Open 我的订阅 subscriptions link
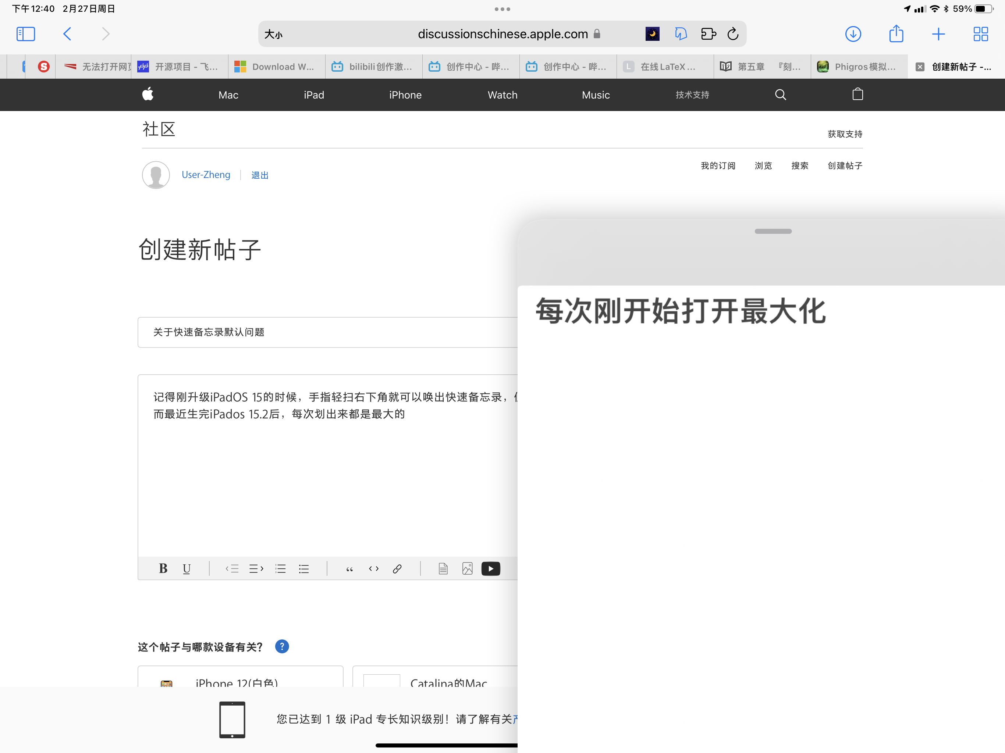This screenshot has height=753, width=1005. pyautogui.click(x=718, y=166)
